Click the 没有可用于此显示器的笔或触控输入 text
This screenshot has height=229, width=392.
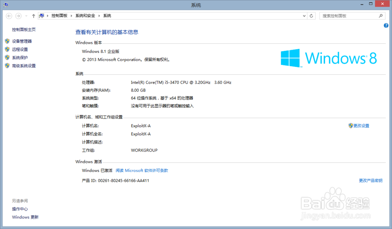tap(162, 106)
